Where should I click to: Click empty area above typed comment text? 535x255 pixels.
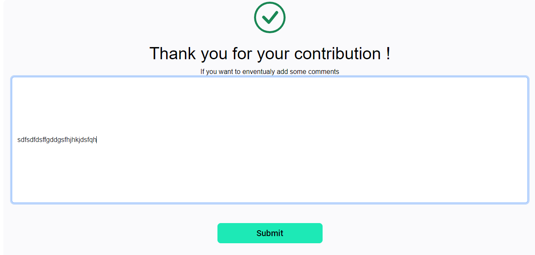pyautogui.click(x=270, y=105)
